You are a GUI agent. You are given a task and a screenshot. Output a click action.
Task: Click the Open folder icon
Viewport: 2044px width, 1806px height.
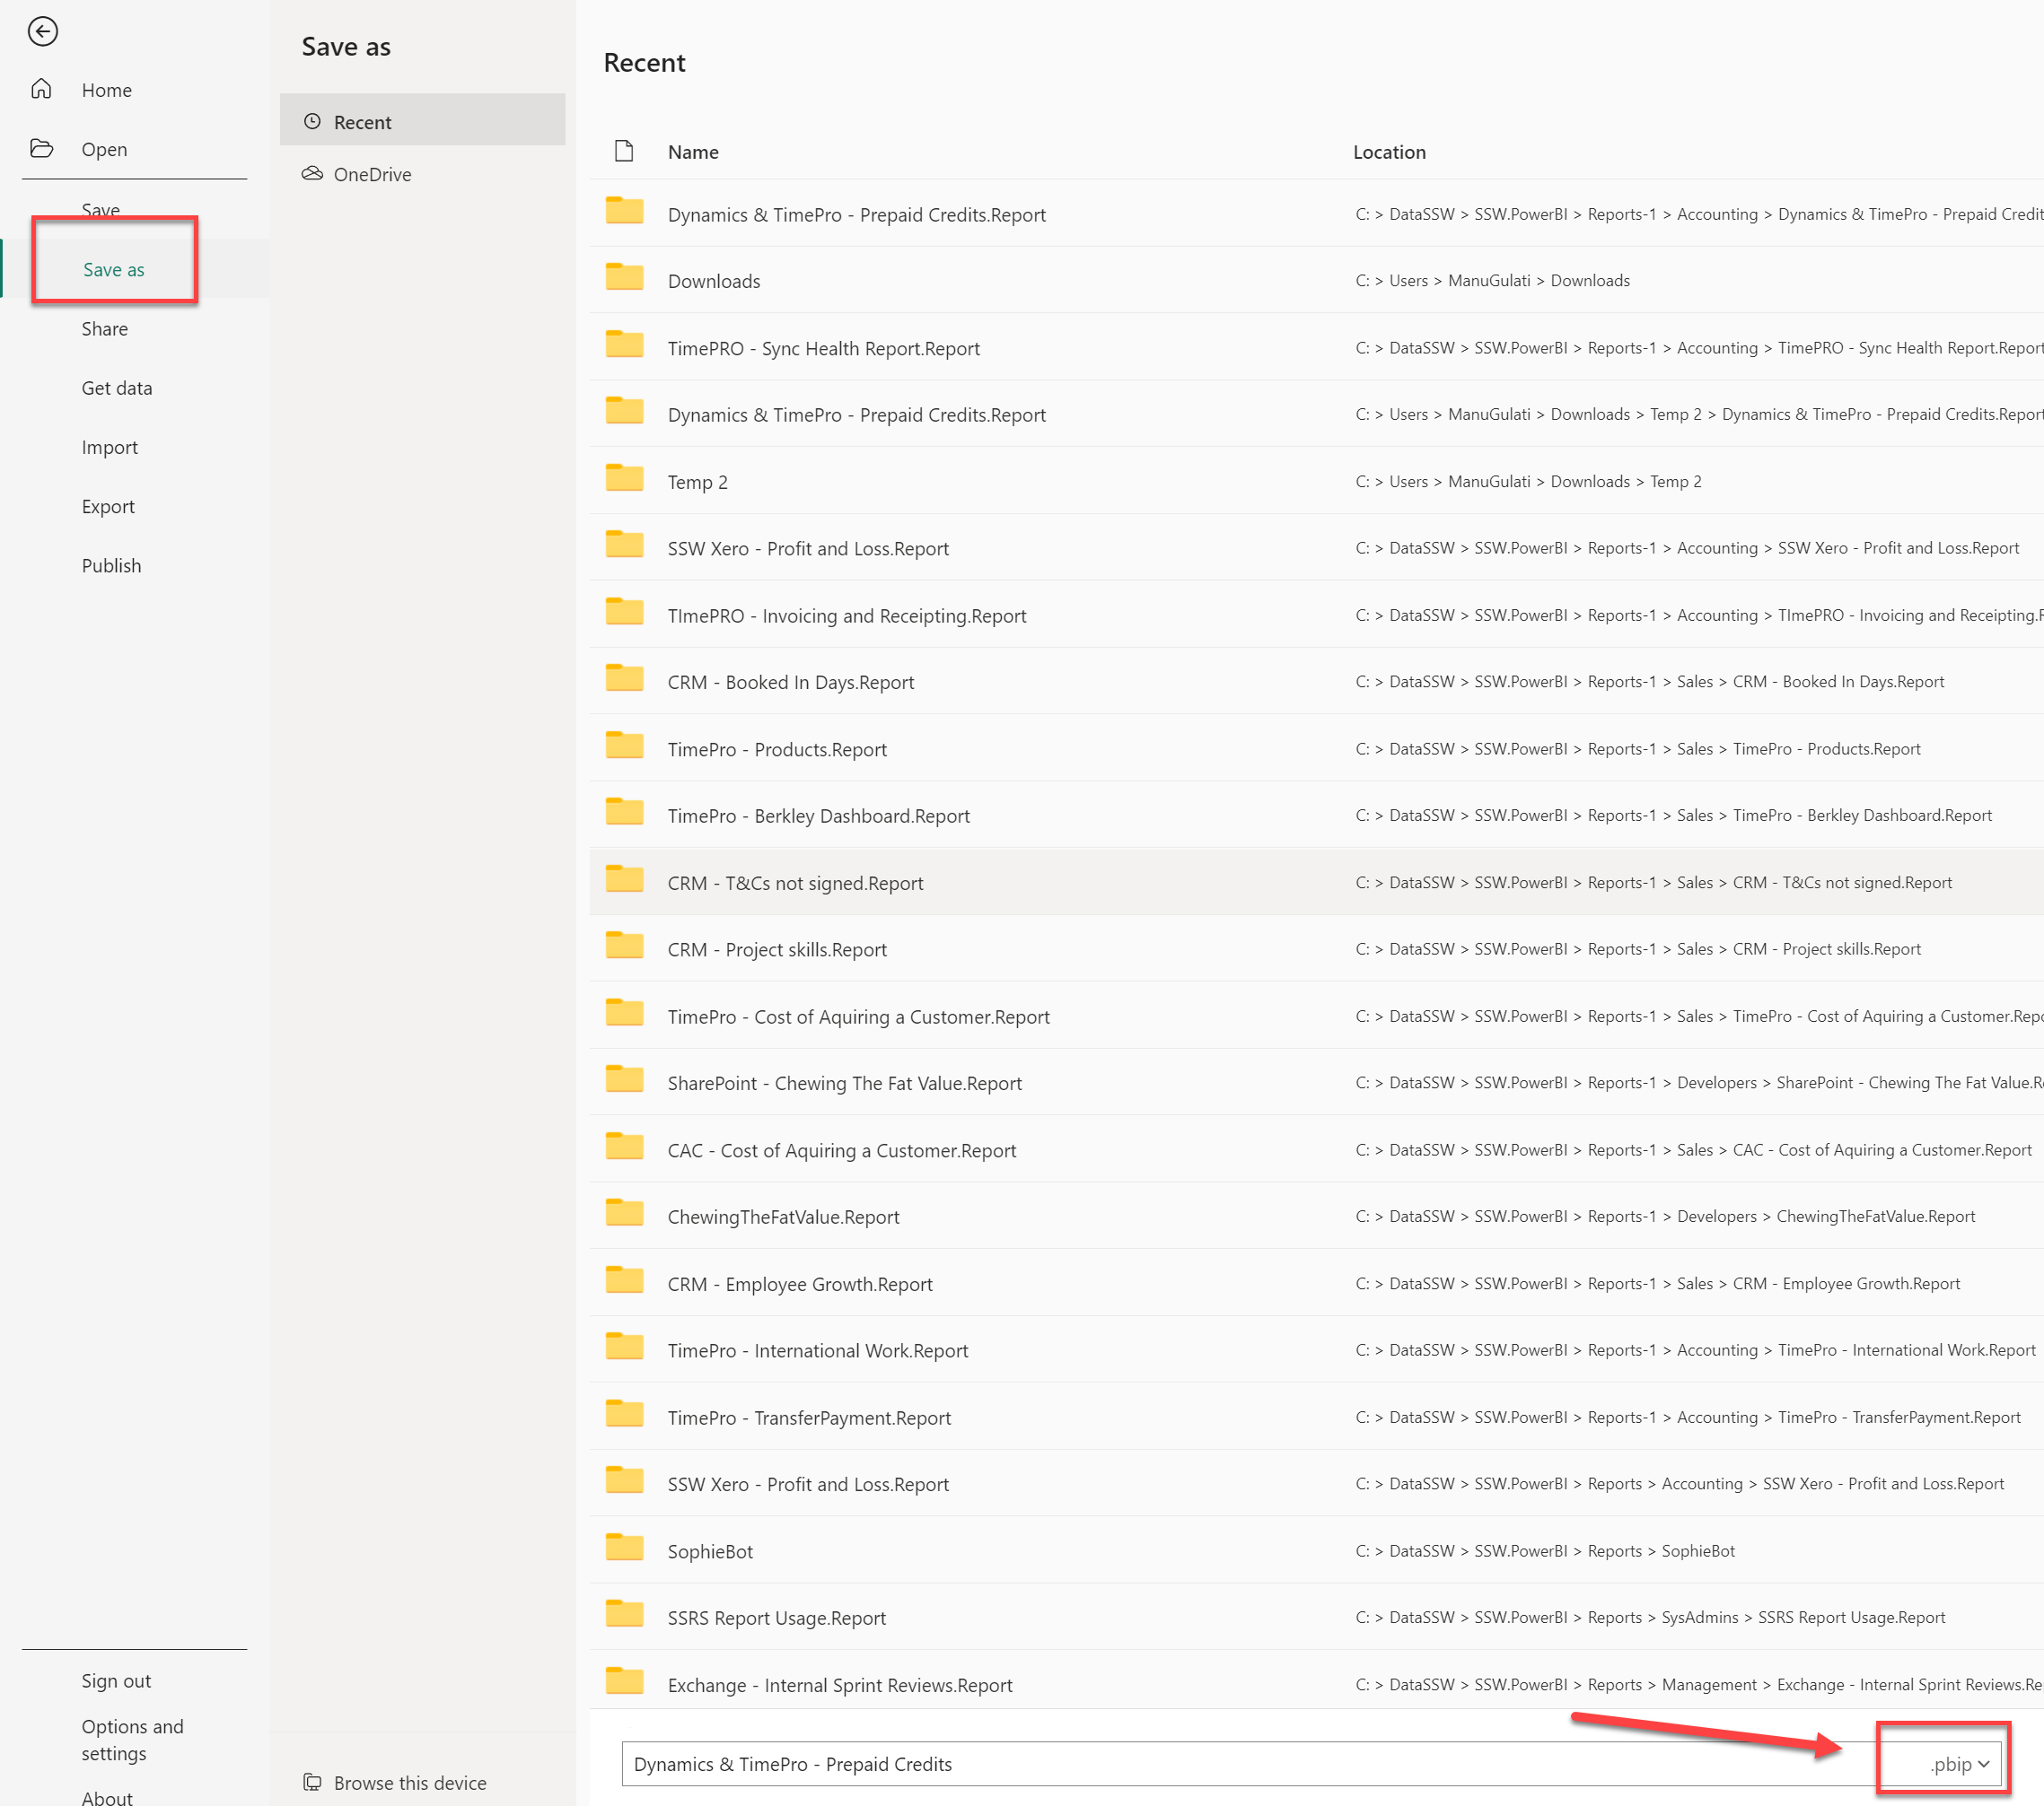[x=41, y=149]
